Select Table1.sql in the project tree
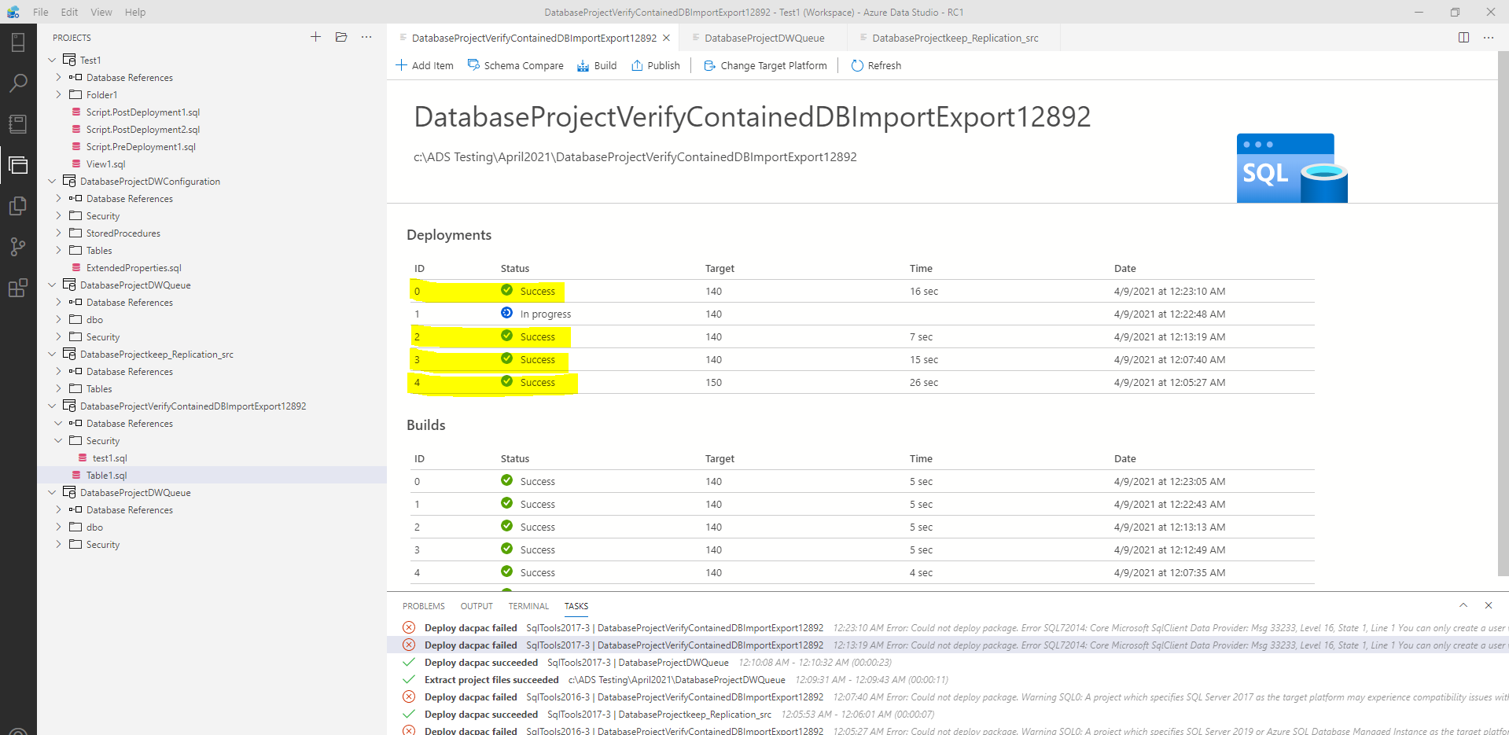 click(x=109, y=475)
